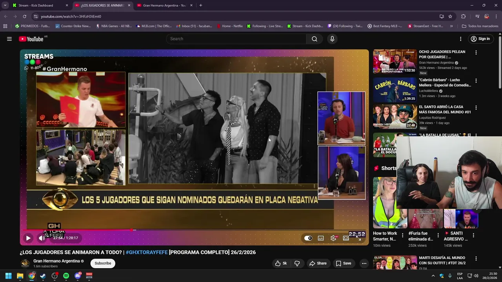Viewport: 502px width, 282px height.
Task: Open the Windows Start menu
Action: pos(8,276)
